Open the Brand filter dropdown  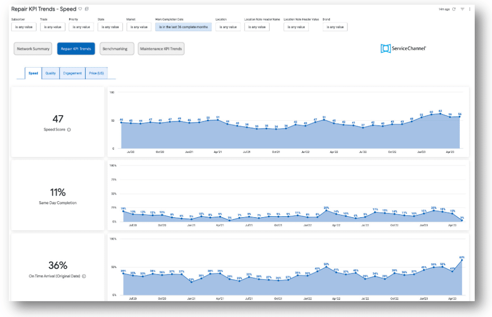point(335,27)
